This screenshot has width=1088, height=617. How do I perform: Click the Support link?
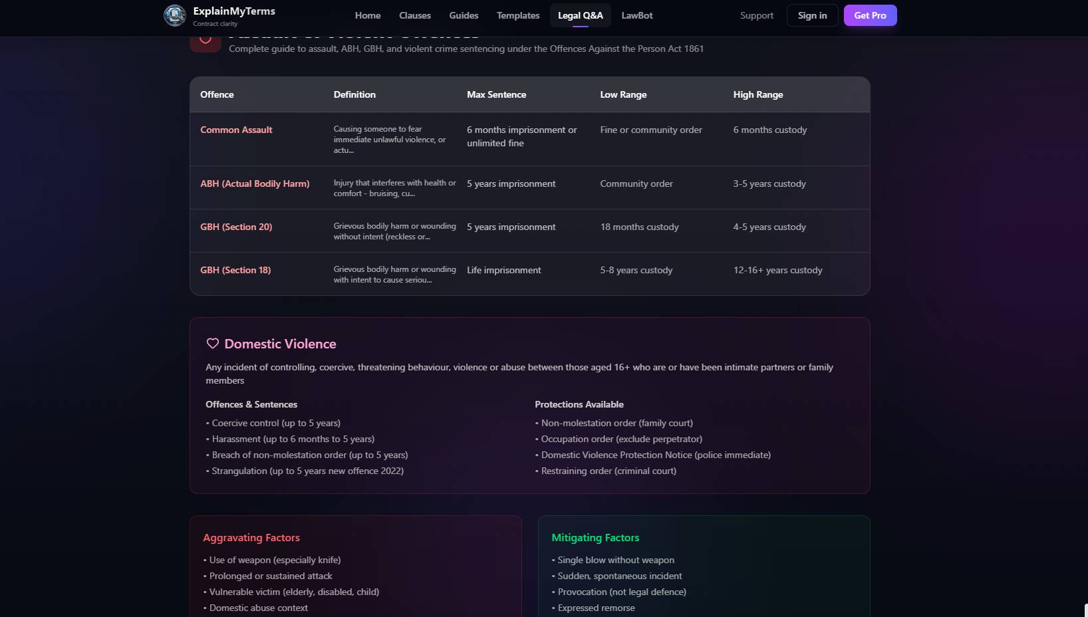(757, 15)
